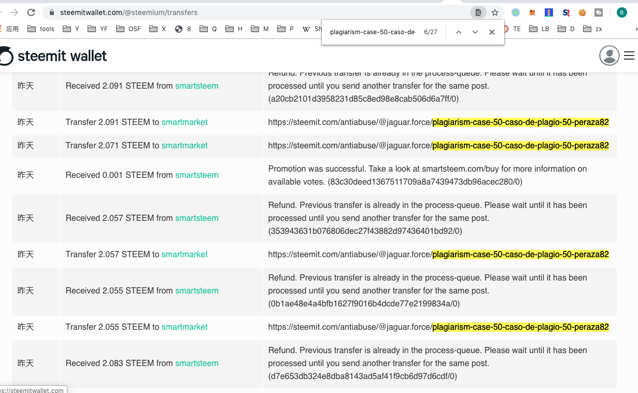Click the 昨天 date in Received 2.083 row

(x=25, y=363)
